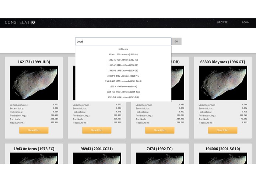Image resolution: width=256 pixels, height=182 pixels.
Task: Select suggestion 354 Eleonora (1893 A)
Action: [x=123, y=87]
